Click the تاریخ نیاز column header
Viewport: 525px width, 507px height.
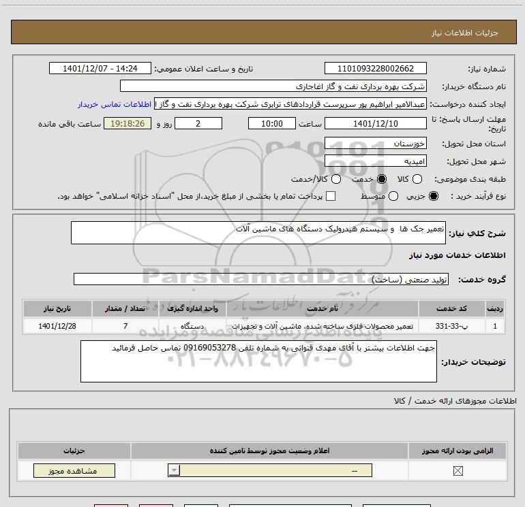[57, 308]
